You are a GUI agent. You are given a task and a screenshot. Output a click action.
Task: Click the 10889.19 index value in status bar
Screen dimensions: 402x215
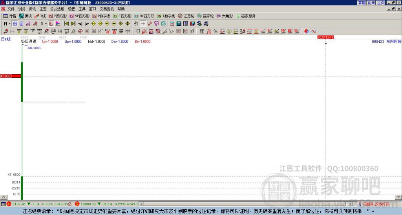click(x=89, y=204)
